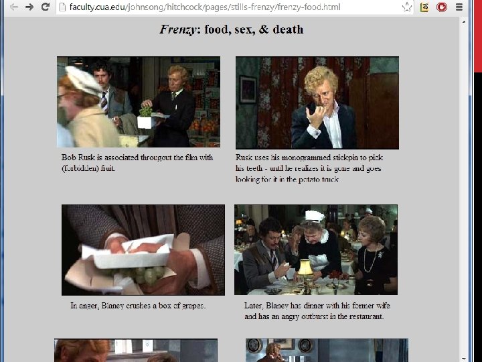482x362 pixels.
Task: Click the page document icon in the address bar
Action: (63, 7)
